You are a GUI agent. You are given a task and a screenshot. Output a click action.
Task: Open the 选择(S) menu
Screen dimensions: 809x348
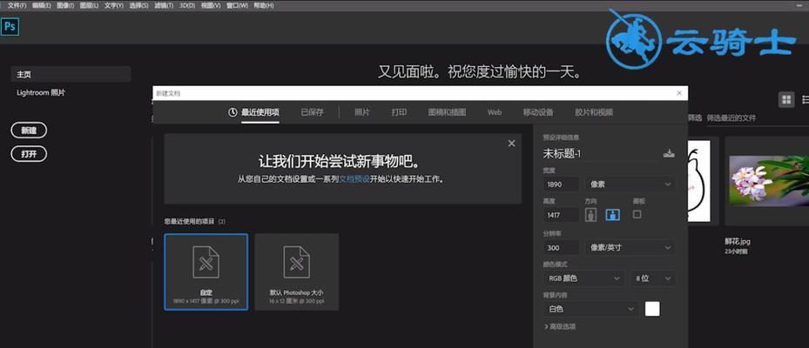click(x=138, y=5)
